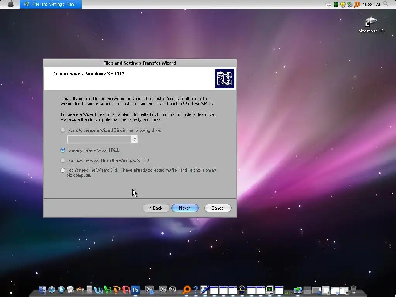Open the Applications 'A' ruler icon in dock
Image resolution: width=396 pixels, height=297 pixels.
pos(80,289)
